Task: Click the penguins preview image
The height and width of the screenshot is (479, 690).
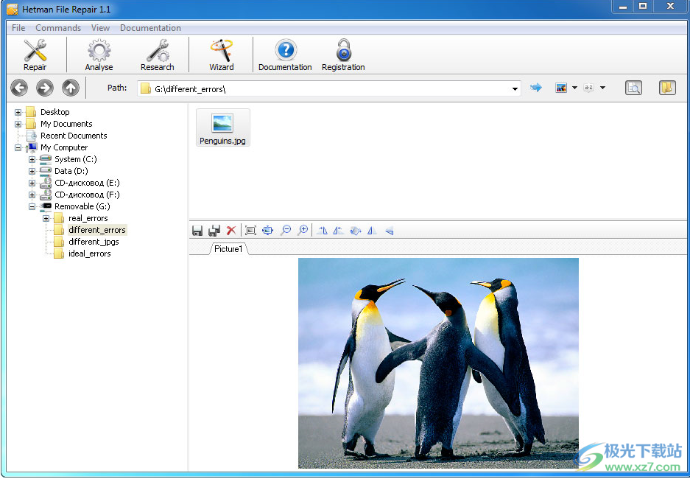Action: point(438,363)
